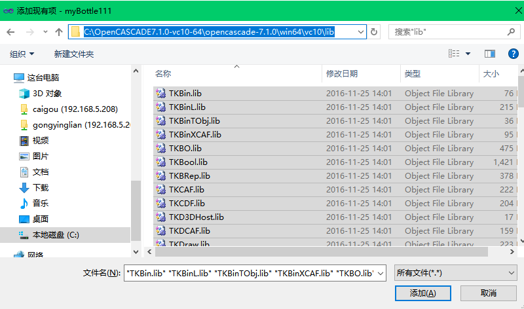Image resolution: width=524 pixels, height=309 pixels.
Task: Open 文档 folder
Action: click(x=34, y=172)
